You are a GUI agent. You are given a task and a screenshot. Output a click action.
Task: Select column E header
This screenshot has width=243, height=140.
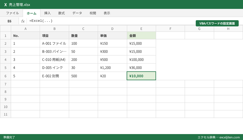[x=141, y=29]
